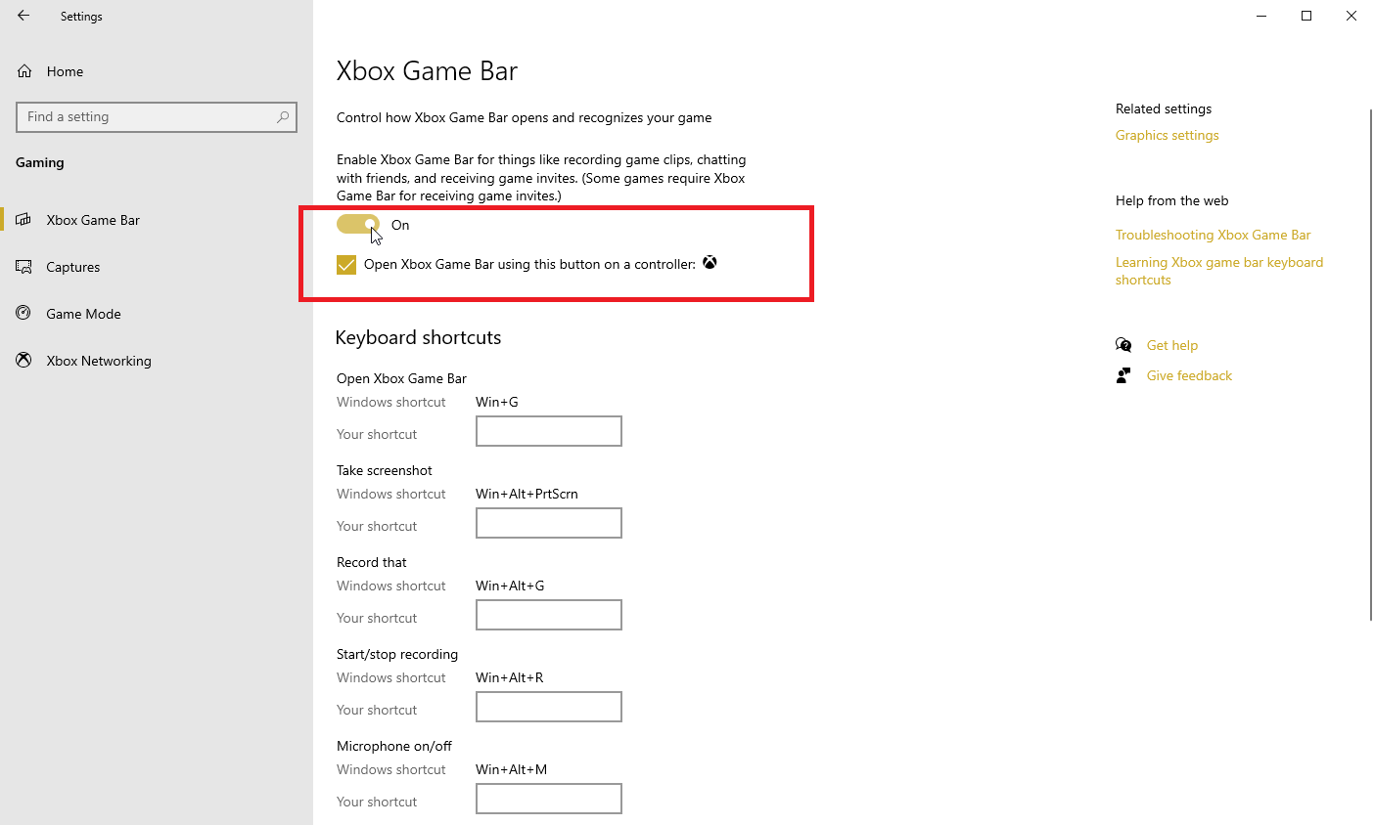This screenshot has height=825, width=1374.
Task: Click Your shortcut field for Start/stop recording
Action: tap(549, 707)
